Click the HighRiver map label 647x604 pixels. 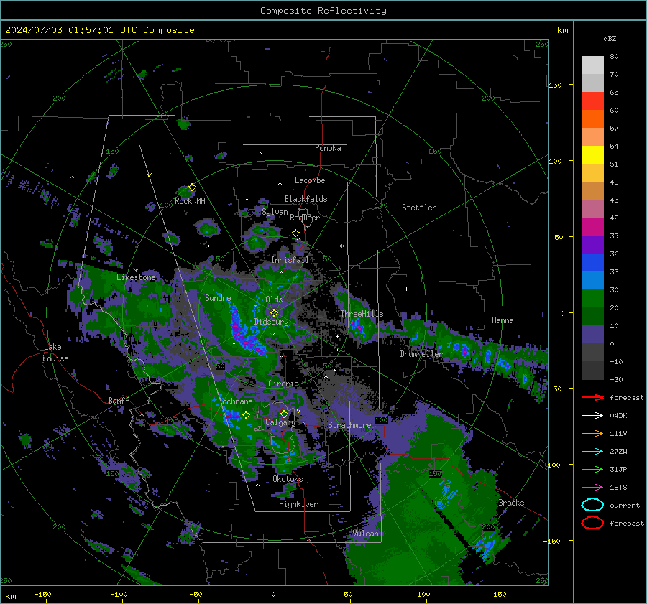pyautogui.click(x=298, y=504)
